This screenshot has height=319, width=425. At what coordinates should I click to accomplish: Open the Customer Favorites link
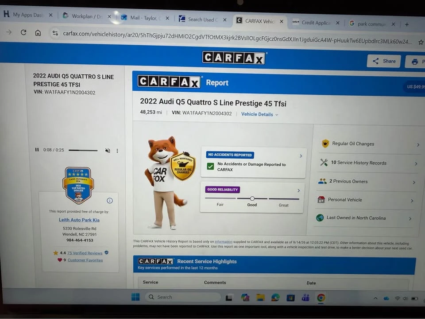click(85, 260)
